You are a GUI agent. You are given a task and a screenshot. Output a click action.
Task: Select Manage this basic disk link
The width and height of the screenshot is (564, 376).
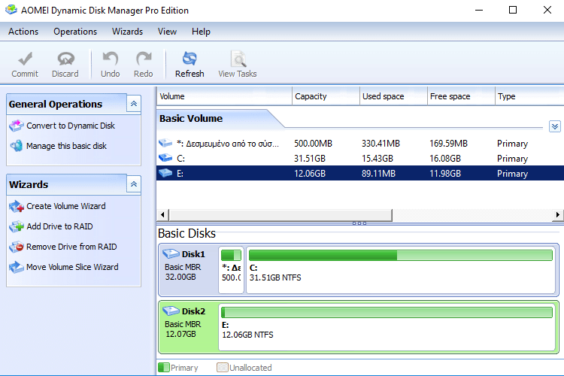(66, 146)
